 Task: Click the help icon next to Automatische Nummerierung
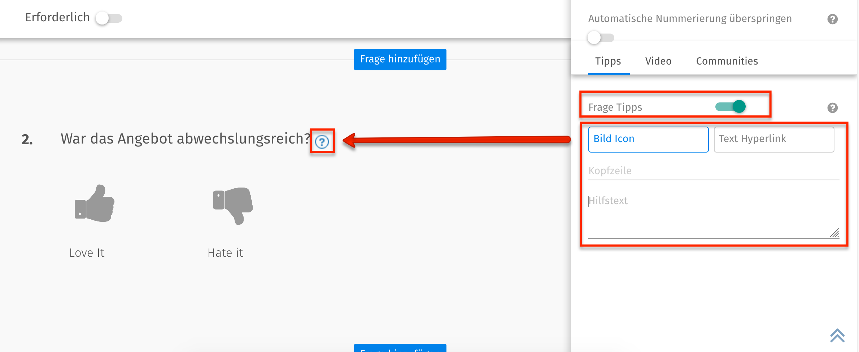pos(833,19)
